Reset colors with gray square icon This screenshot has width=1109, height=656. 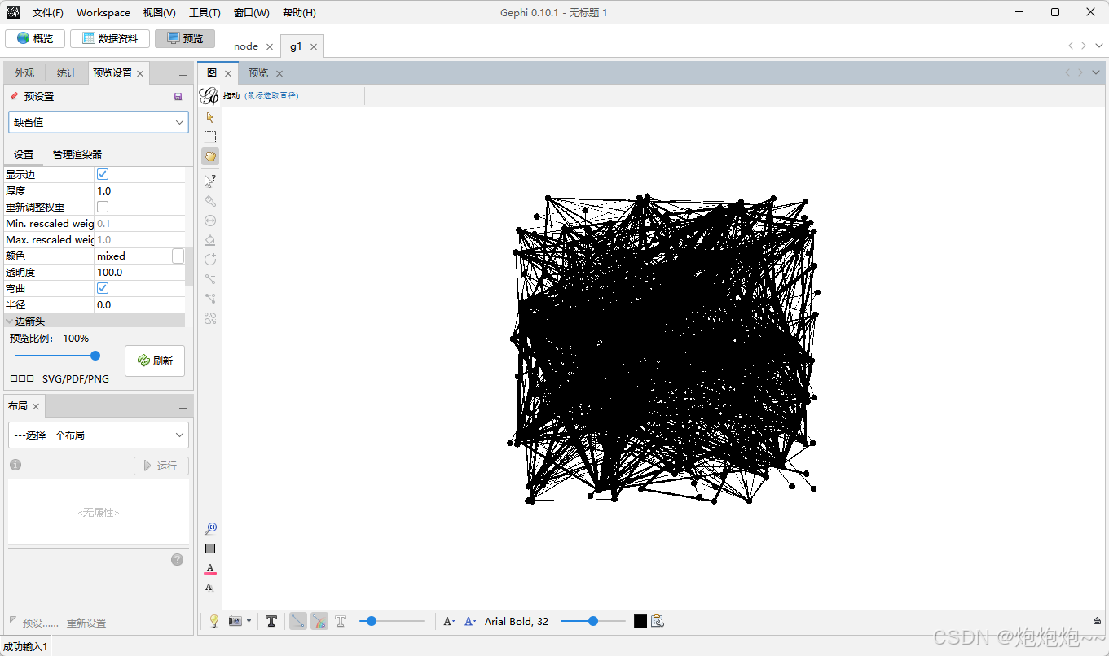click(x=210, y=549)
